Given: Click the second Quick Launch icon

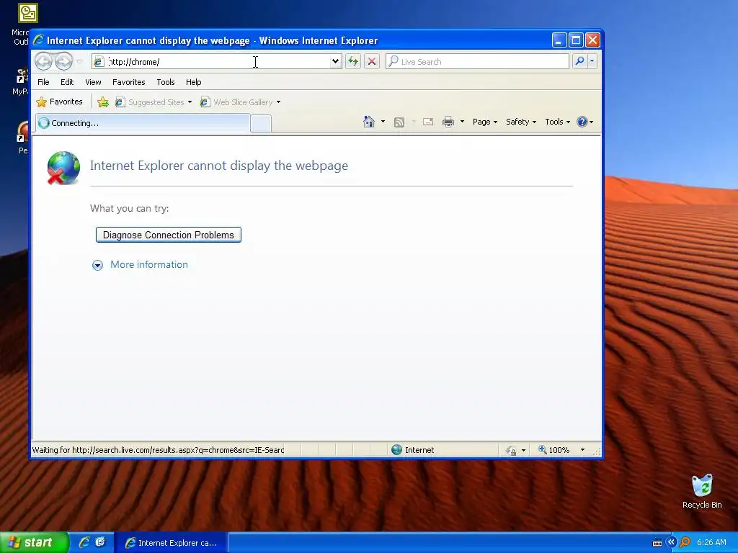Looking at the screenshot, I should pyautogui.click(x=101, y=542).
